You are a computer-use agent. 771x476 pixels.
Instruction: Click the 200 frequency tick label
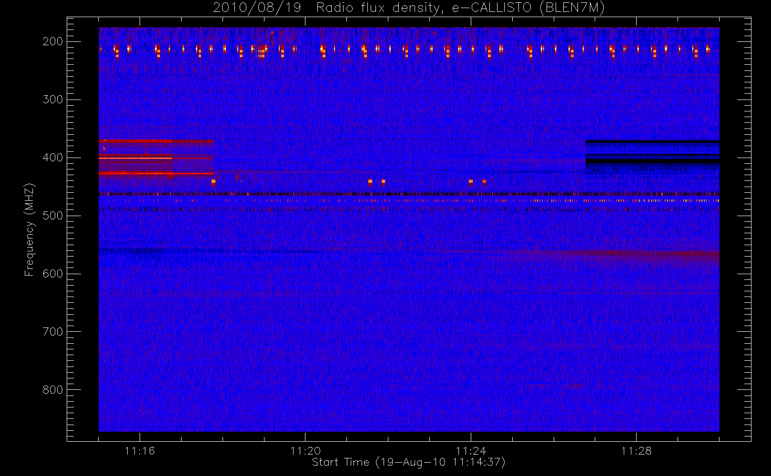[53, 41]
